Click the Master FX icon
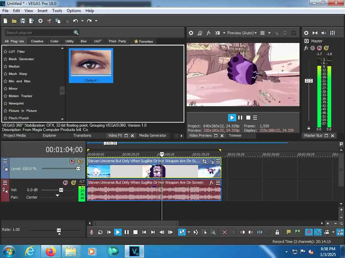345x258 pixels. click(306, 48)
